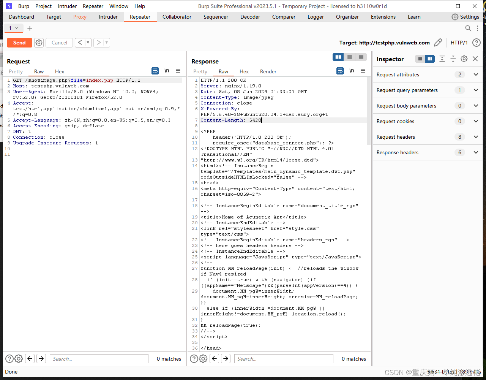Open HTTP/1 protocol selector
The width and height of the screenshot is (486, 380).
[459, 43]
